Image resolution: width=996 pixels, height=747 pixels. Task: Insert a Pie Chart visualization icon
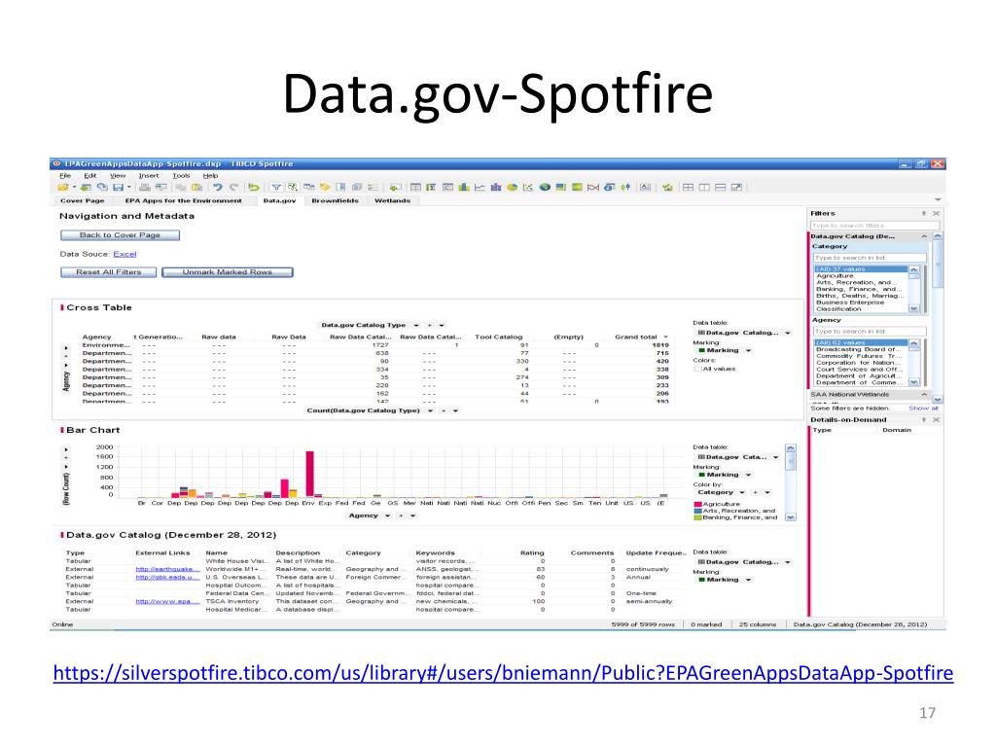click(512, 188)
